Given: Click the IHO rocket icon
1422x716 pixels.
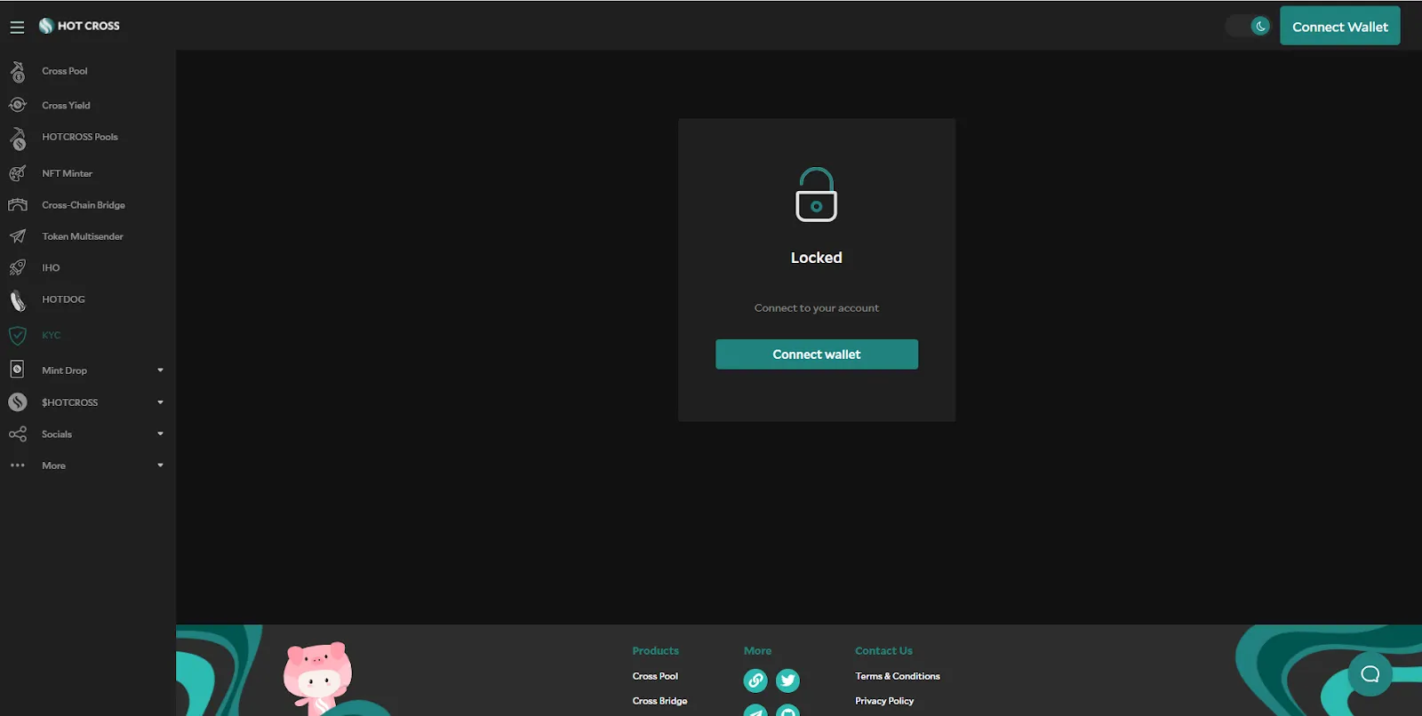Looking at the screenshot, I should tap(18, 267).
